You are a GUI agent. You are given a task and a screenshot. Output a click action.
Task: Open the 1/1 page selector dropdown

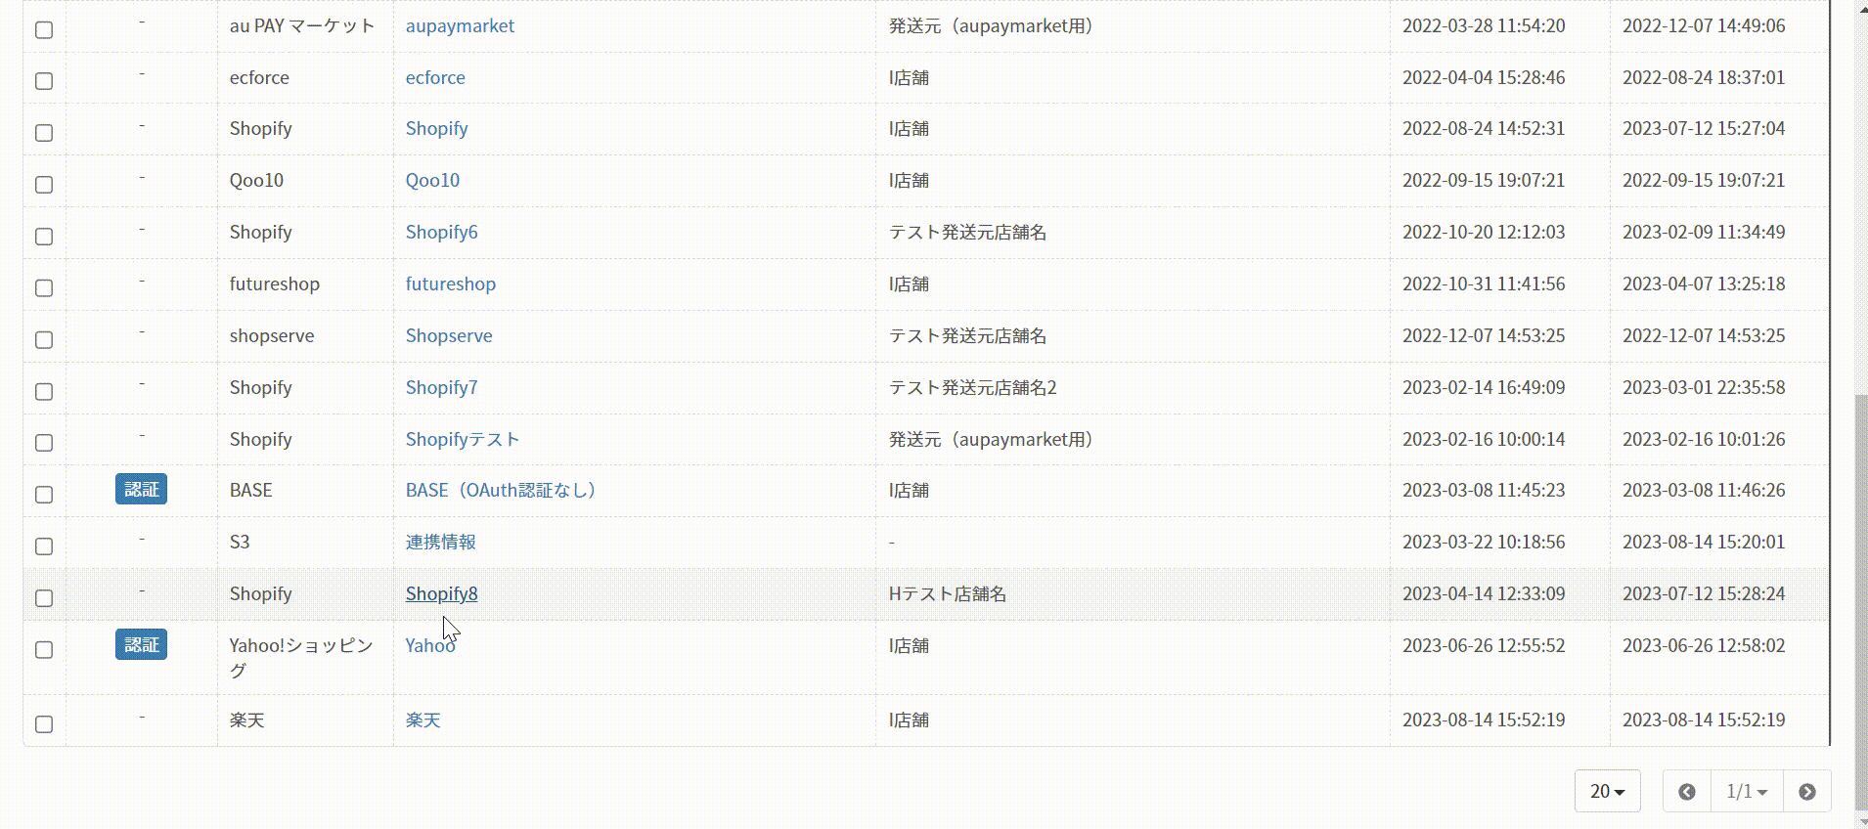pyautogui.click(x=1748, y=791)
